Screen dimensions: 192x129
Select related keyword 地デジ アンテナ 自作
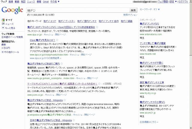[x=109, y=21]
